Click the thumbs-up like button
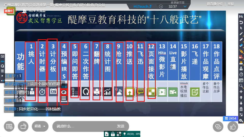Viewport: 244px width, 137px height. [233, 126]
